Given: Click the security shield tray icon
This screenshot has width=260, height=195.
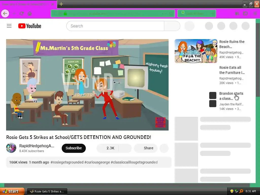Looking at the screenshot, I should tap(232, 191).
